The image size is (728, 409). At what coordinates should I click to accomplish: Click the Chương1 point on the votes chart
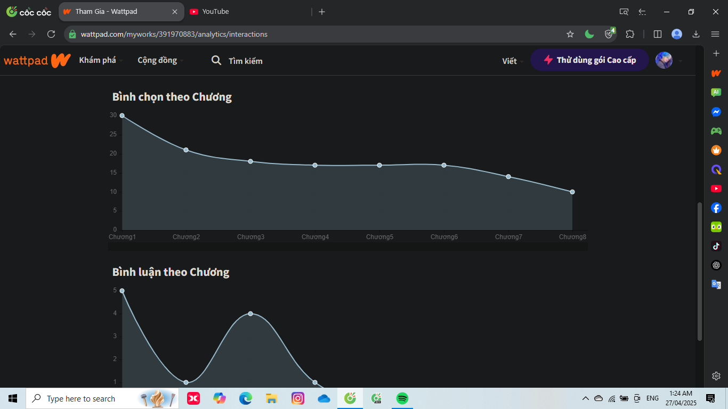[122, 116]
